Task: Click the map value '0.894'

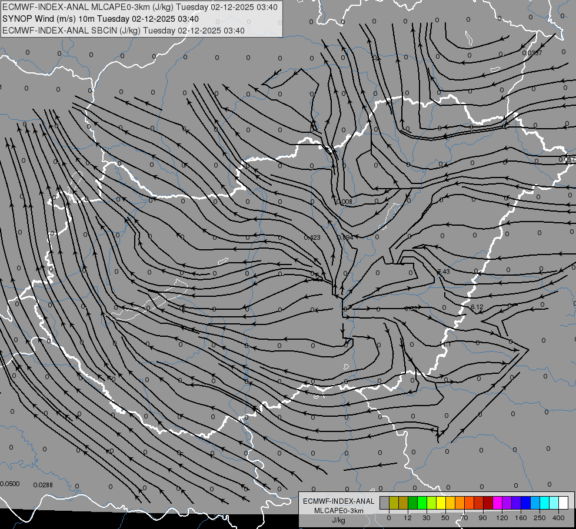Action: coord(345,237)
